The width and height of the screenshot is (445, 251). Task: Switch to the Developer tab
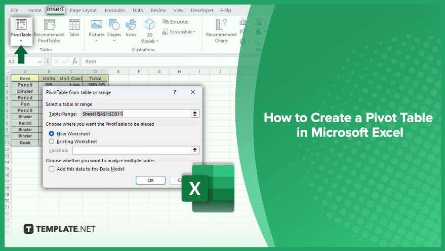202,10
